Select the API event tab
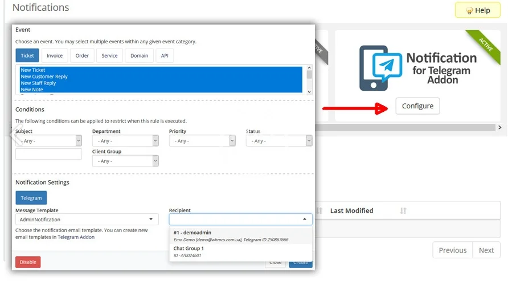Screen dimensions: 508x284 pos(165,56)
